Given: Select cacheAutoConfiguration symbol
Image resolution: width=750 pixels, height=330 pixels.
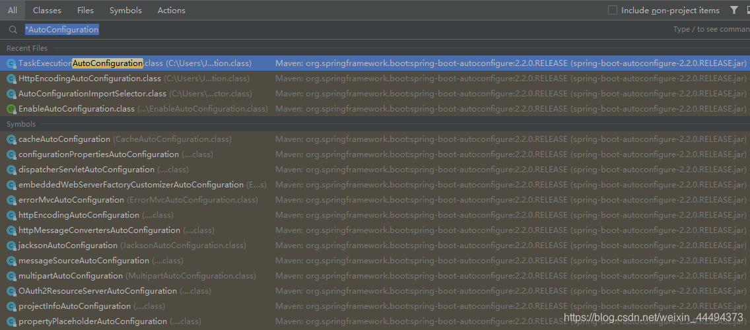Looking at the screenshot, I should click(375, 139).
